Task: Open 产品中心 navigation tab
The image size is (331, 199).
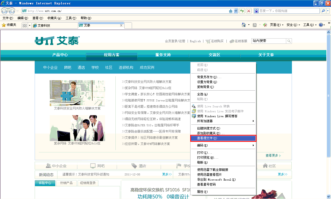Action: [60, 55]
